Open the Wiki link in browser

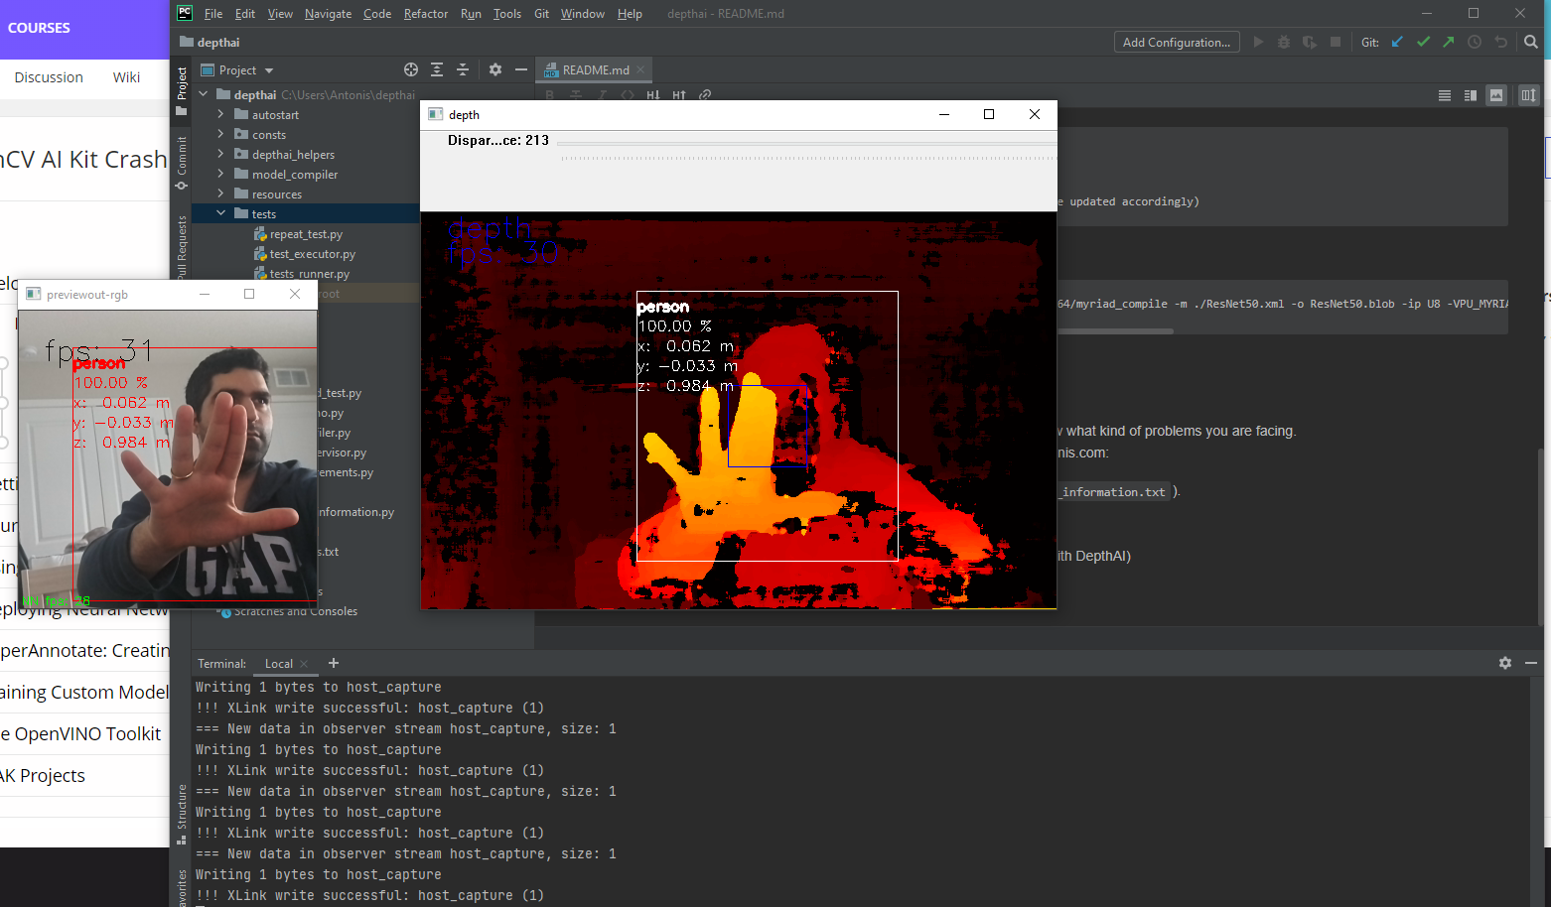[126, 77]
